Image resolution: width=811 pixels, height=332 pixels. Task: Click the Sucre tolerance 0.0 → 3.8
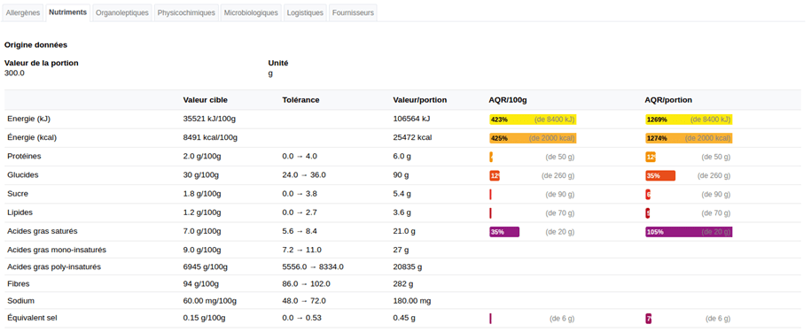[300, 194]
